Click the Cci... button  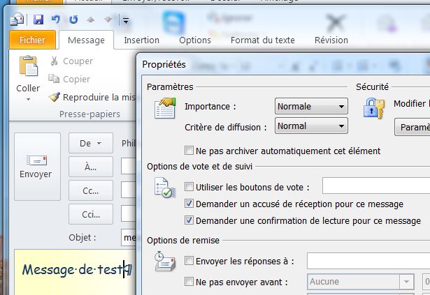pos(91,214)
